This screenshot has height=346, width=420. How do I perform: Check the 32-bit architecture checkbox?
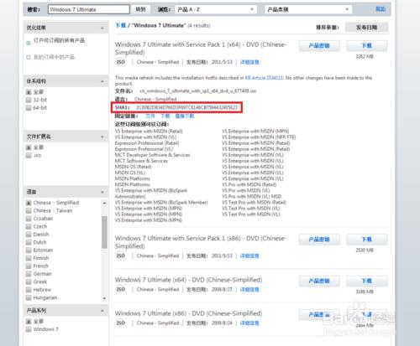coord(29,100)
